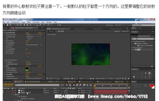159x101 pixels.
Task: Select the Ellipse shape tool
Action: pyautogui.click(x=25, y=25)
